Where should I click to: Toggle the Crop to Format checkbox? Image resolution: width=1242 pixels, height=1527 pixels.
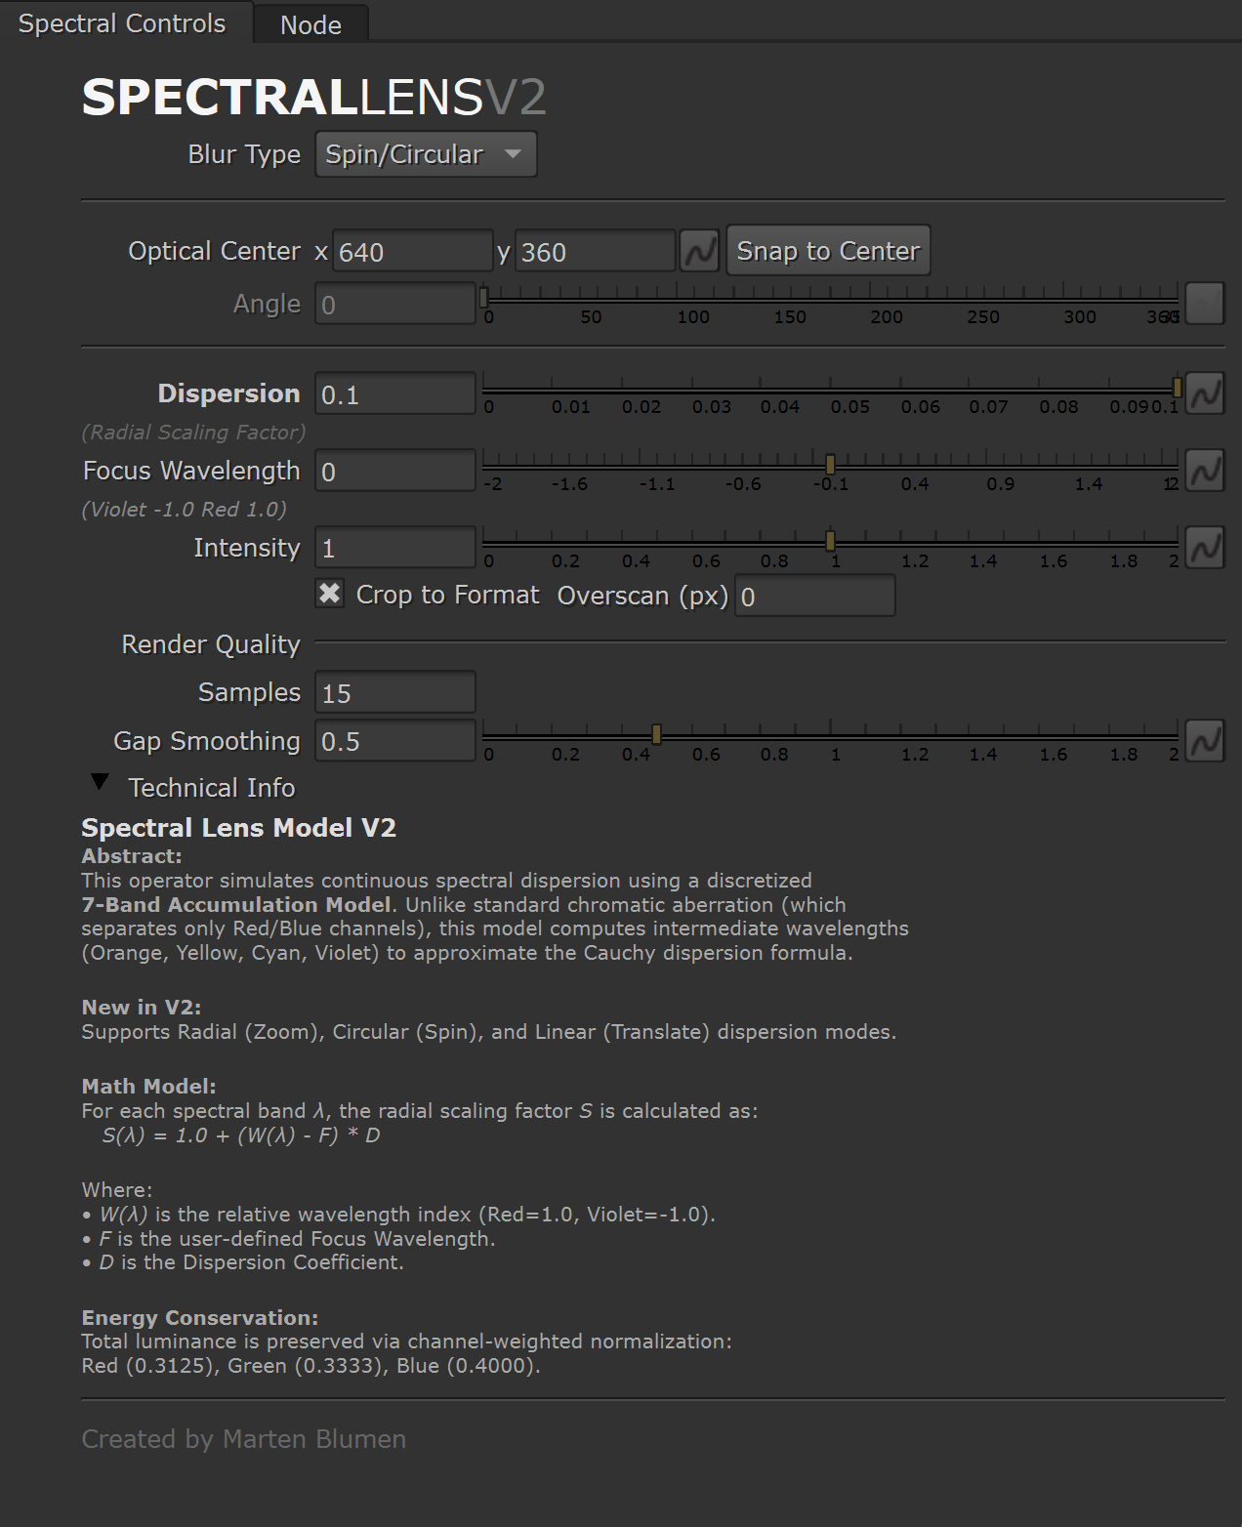(x=330, y=594)
